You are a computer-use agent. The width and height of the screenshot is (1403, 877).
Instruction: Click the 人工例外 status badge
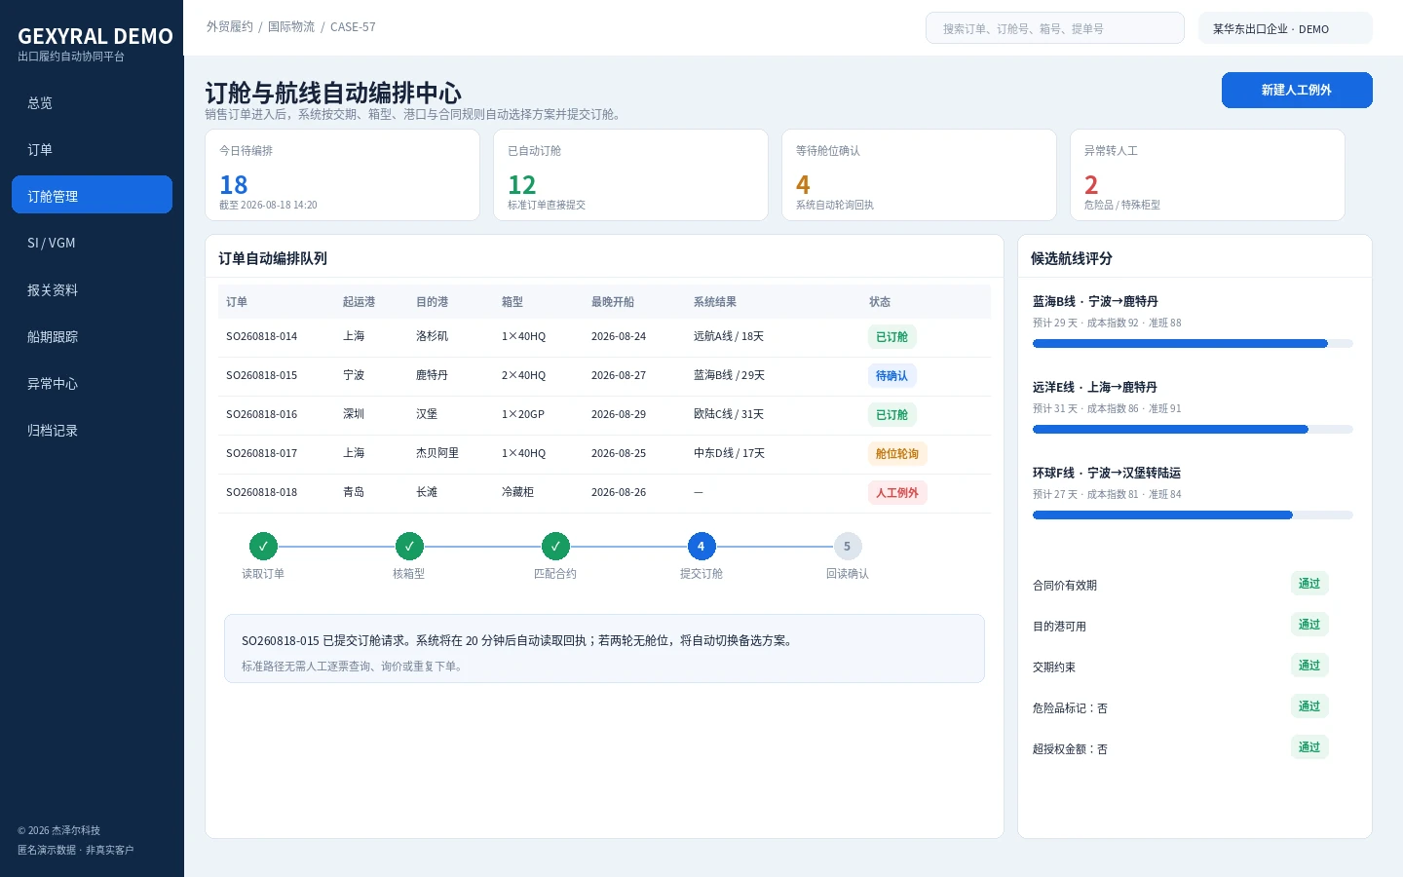[897, 493]
